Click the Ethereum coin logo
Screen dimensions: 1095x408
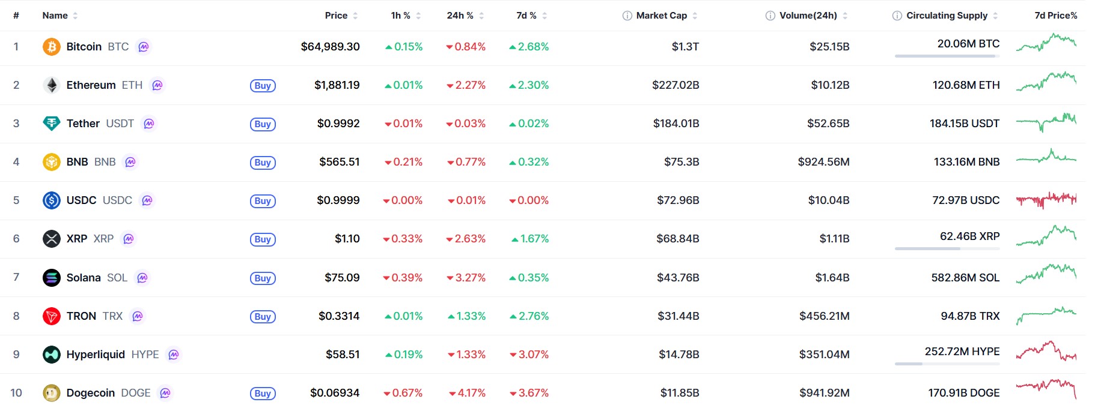click(52, 85)
